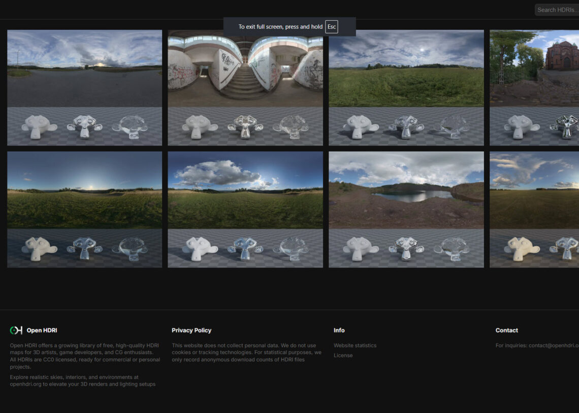Click the Privacy Policy heading
The image size is (579, 413).
click(191, 330)
